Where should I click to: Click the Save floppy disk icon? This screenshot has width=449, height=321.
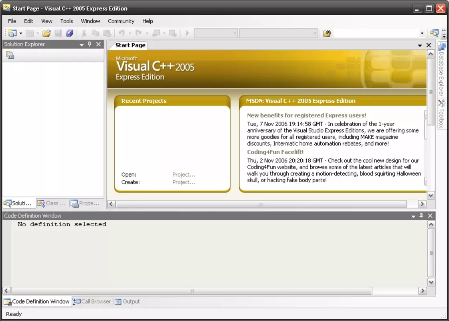click(58, 33)
